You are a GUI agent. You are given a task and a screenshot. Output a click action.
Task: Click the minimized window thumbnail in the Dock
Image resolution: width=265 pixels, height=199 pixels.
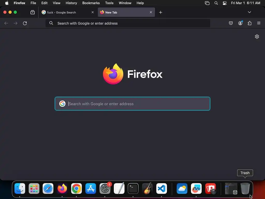tap(231, 188)
